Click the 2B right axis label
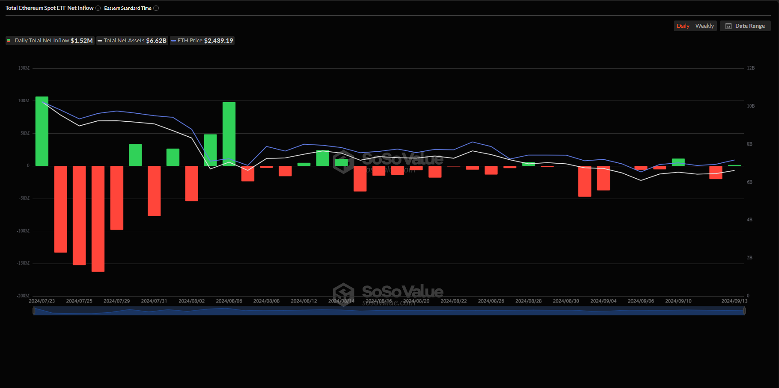 [x=749, y=258]
